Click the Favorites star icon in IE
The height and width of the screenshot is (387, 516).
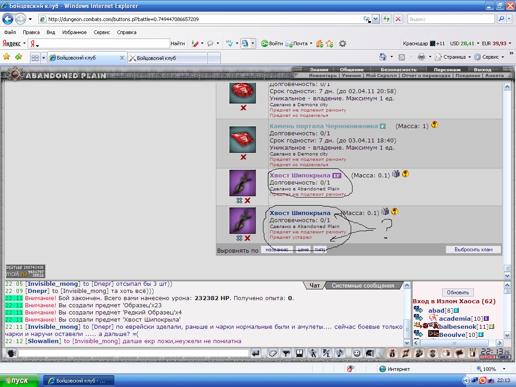tap(6, 56)
